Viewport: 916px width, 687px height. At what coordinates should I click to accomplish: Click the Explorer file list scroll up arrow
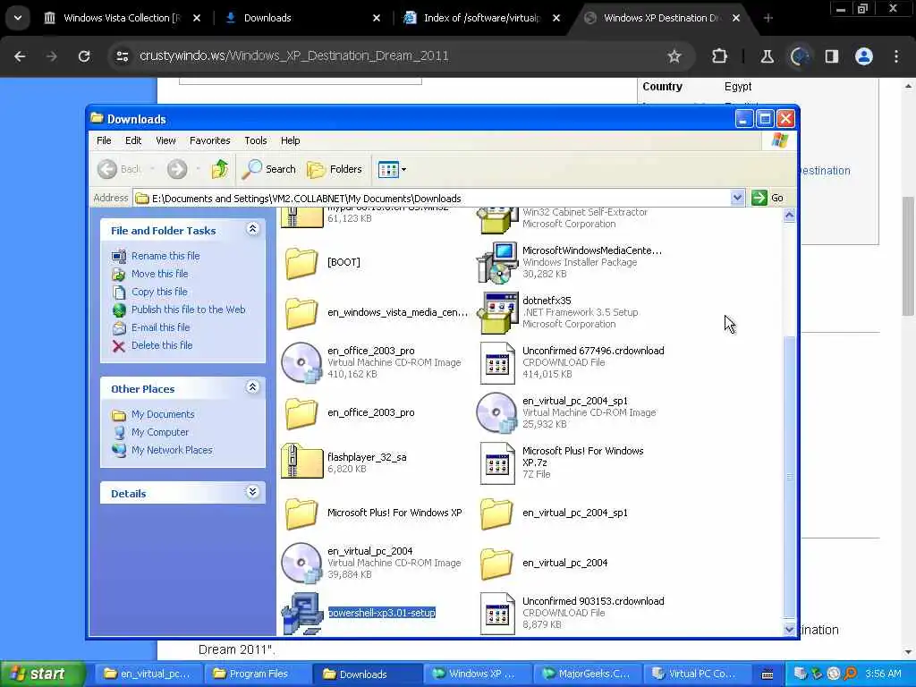789,215
